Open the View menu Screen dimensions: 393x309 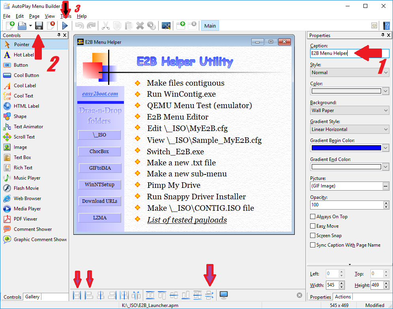click(x=50, y=16)
